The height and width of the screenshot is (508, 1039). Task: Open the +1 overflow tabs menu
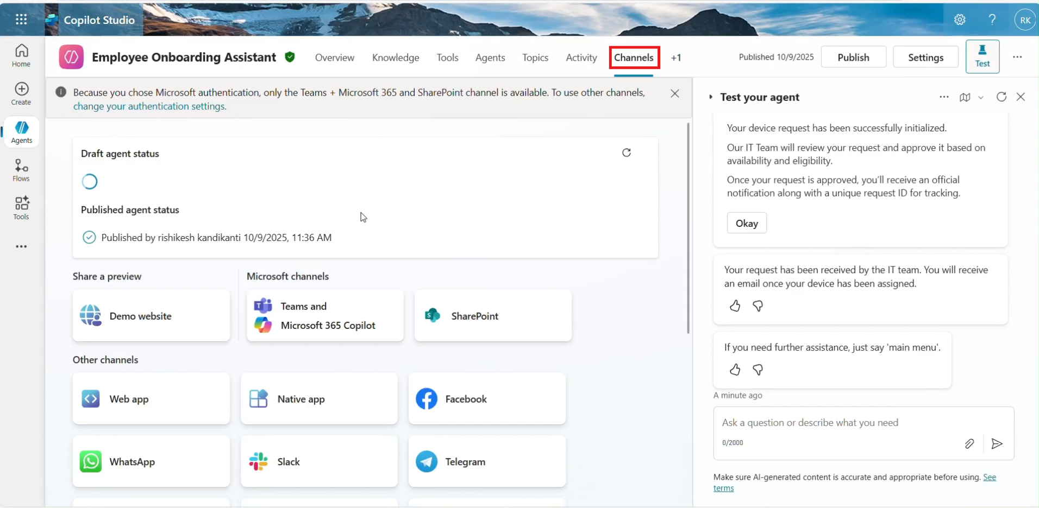tap(675, 58)
